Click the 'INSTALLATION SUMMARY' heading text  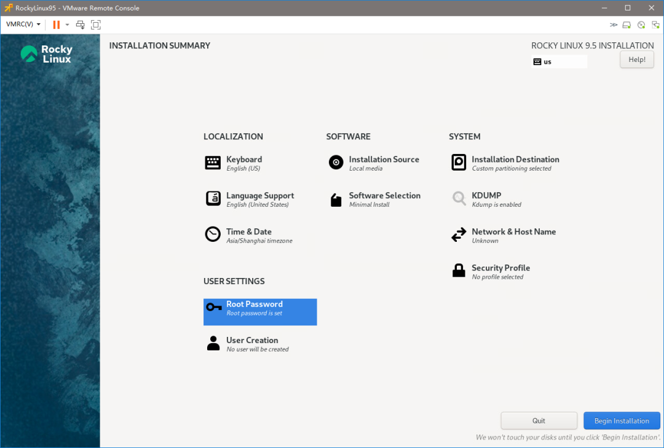(160, 45)
